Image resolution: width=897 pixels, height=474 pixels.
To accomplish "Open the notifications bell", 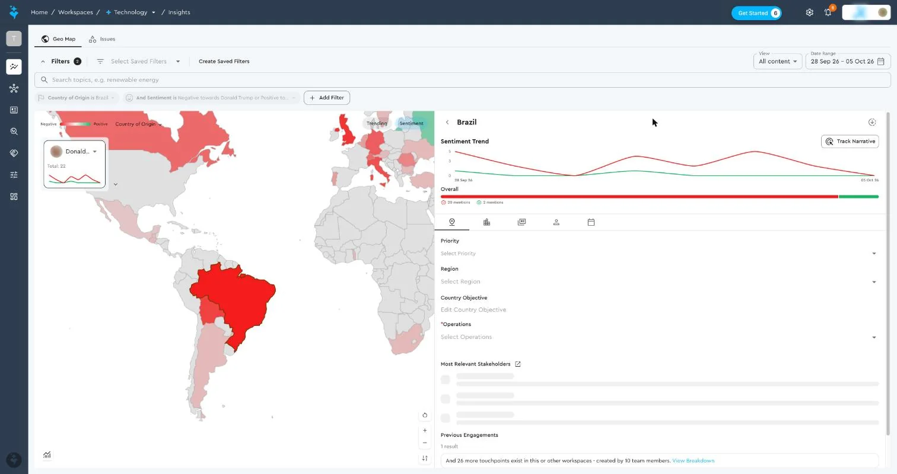I will (x=828, y=12).
